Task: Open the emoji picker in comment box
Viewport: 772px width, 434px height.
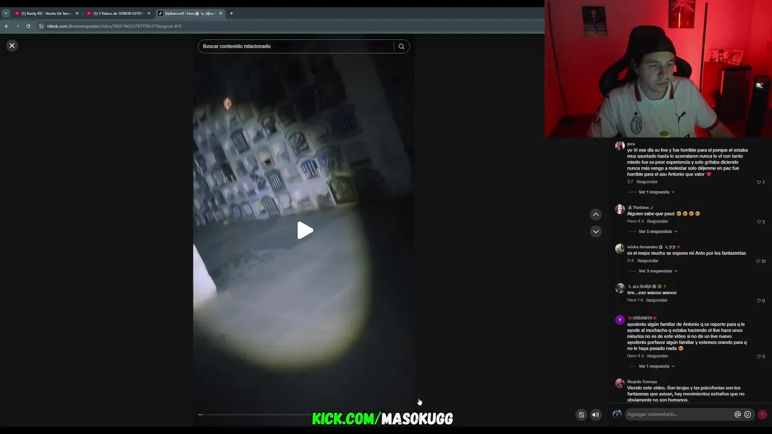Action: [x=748, y=415]
